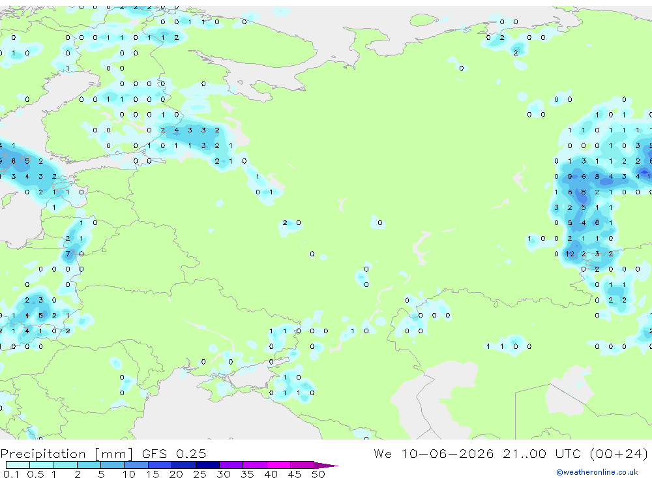Click the 10–15 mm blue legend swatch

pyautogui.click(x=136, y=465)
